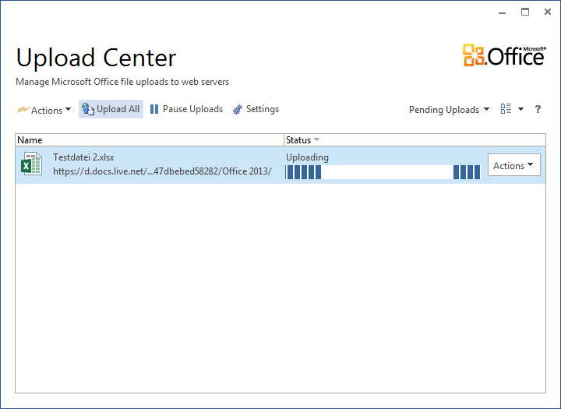The height and width of the screenshot is (409, 561).
Task: Open Upload Center Settings
Action: [256, 109]
